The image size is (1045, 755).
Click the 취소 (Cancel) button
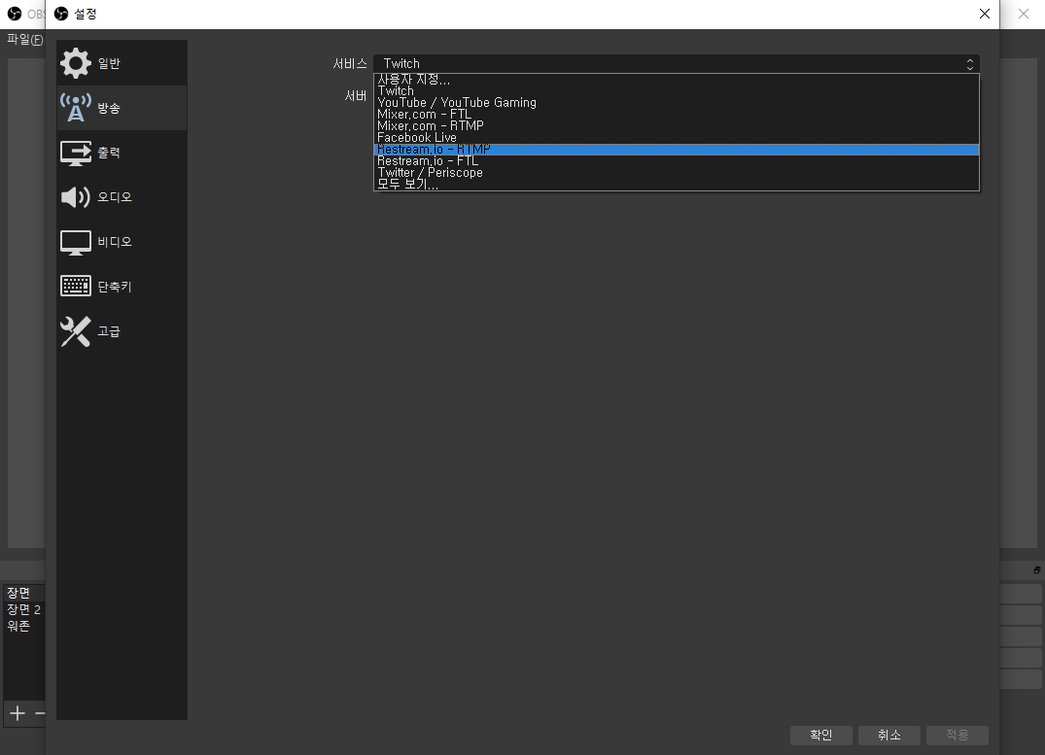pos(889,735)
